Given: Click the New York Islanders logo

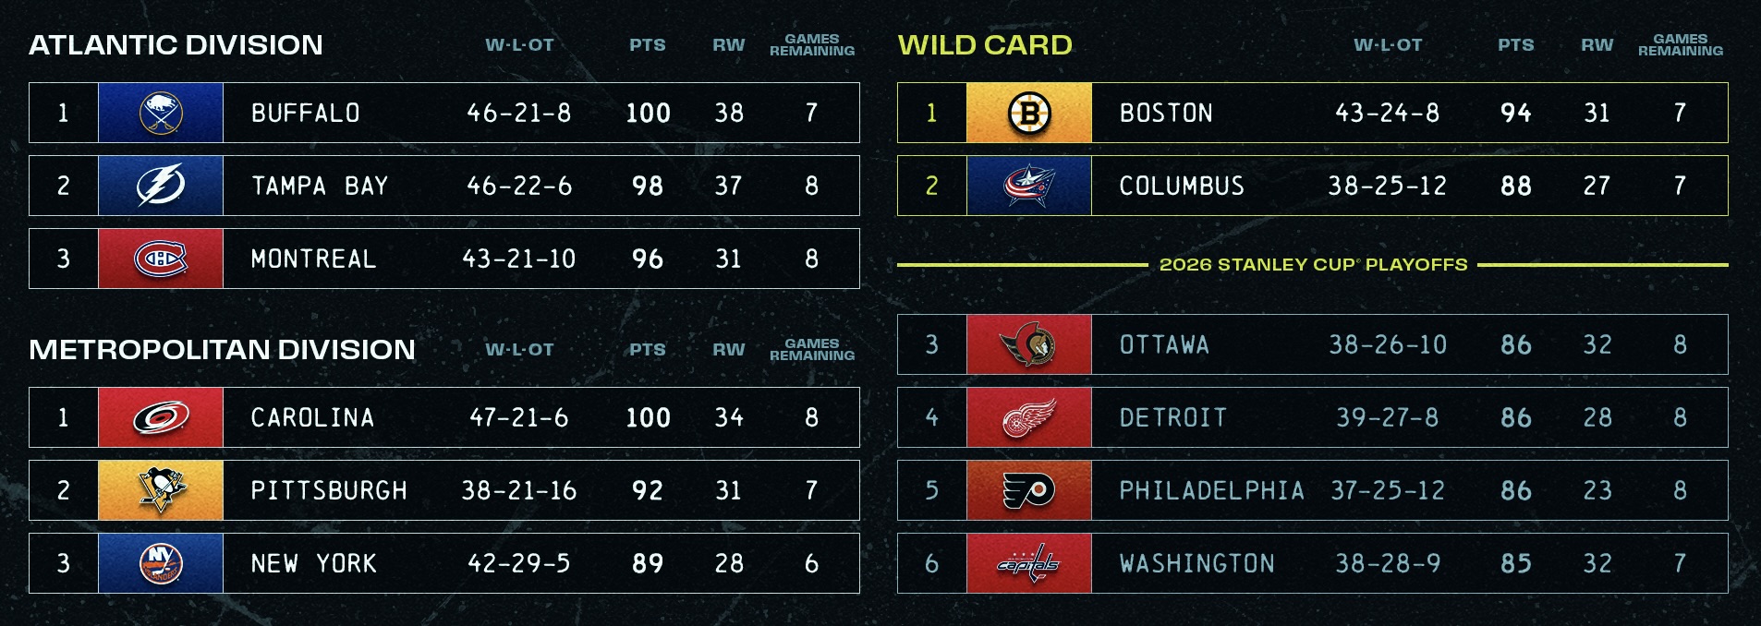Looking at the screenshot, I should tap(161, 563).
